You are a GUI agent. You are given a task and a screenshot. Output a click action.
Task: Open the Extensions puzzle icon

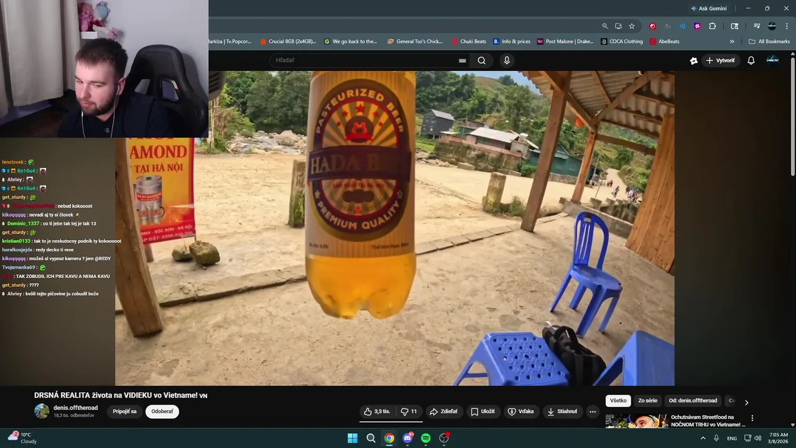point(713,26)
